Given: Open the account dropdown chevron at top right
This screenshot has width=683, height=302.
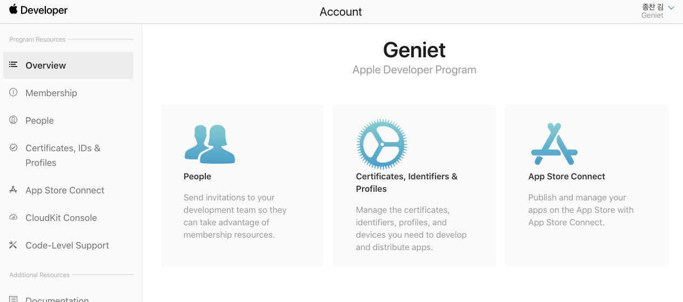Looking at the screenshot, I should 671,8.
